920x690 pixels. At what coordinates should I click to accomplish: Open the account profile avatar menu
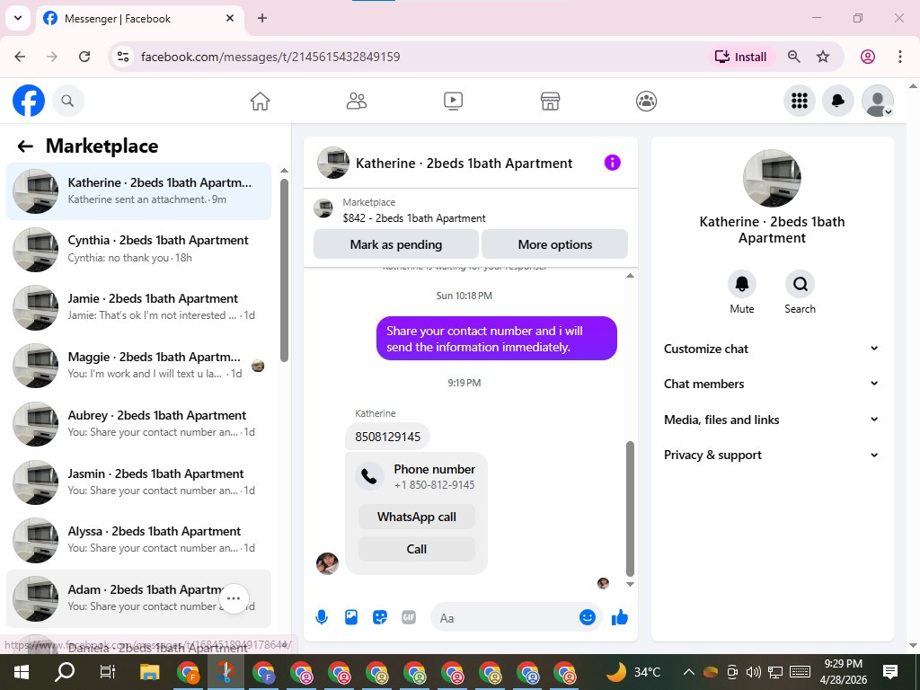coord(877,101)
